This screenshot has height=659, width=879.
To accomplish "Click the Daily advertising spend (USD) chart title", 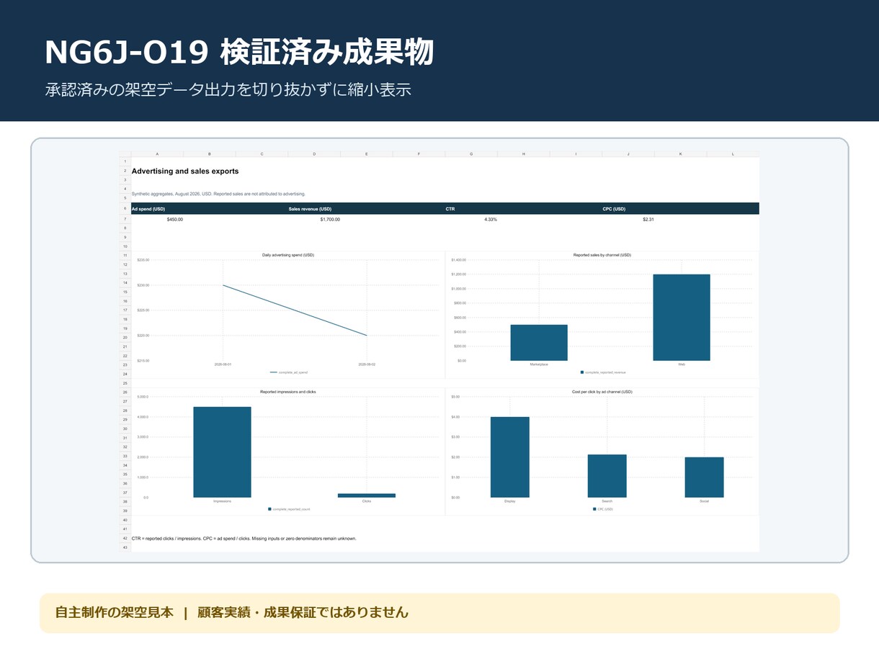I will point(288,255).
